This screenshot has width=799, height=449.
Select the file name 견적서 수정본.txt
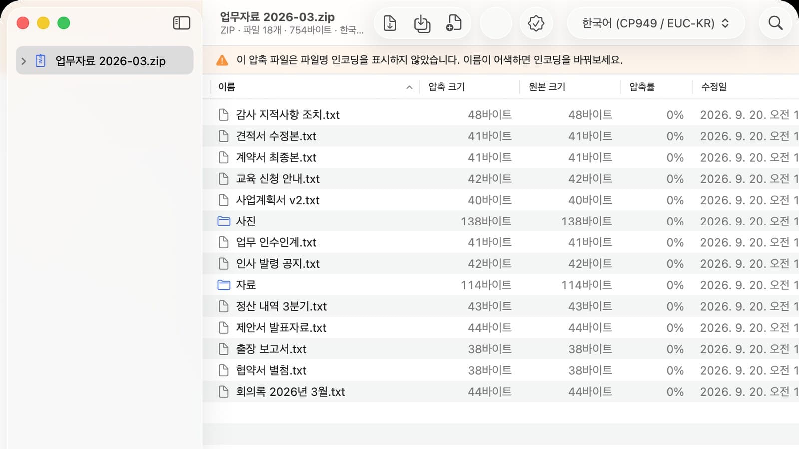click(x=276, y=136)
